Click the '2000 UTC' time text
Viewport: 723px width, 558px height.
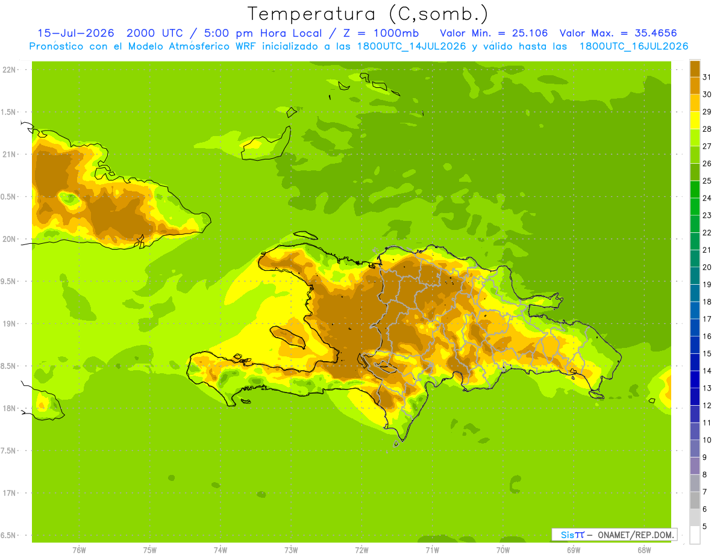(x=155, y=33)
